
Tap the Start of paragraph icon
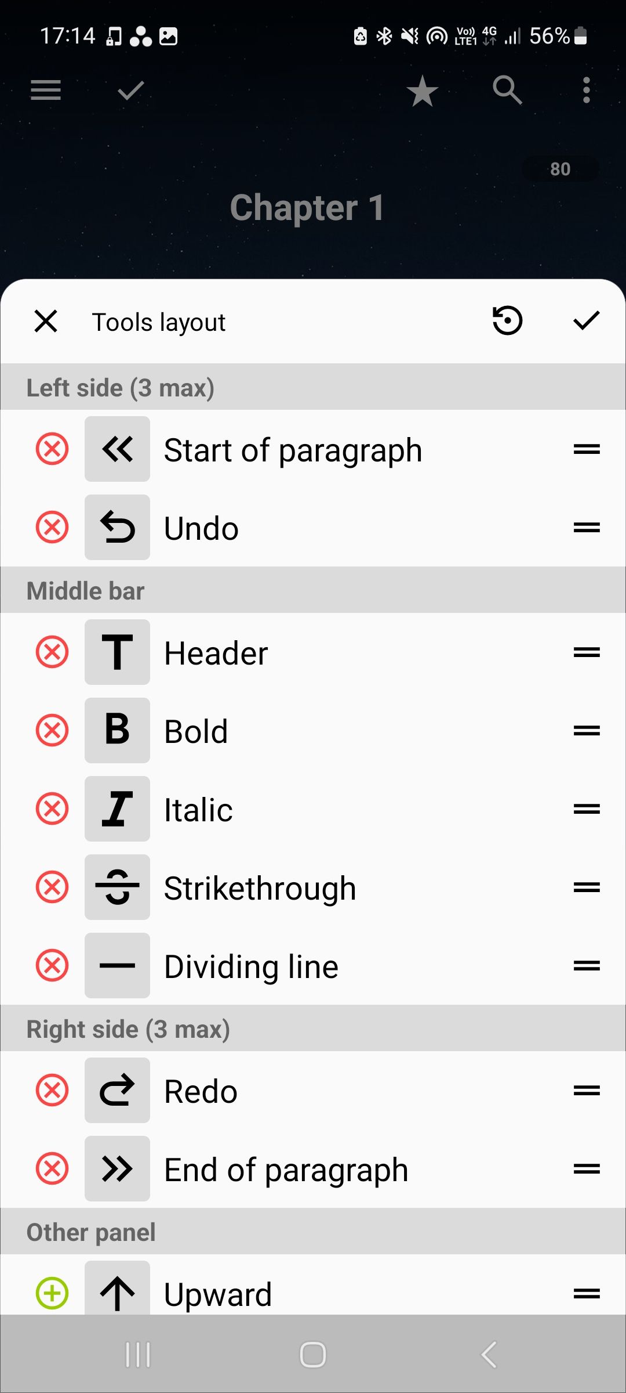click(117, 449)
